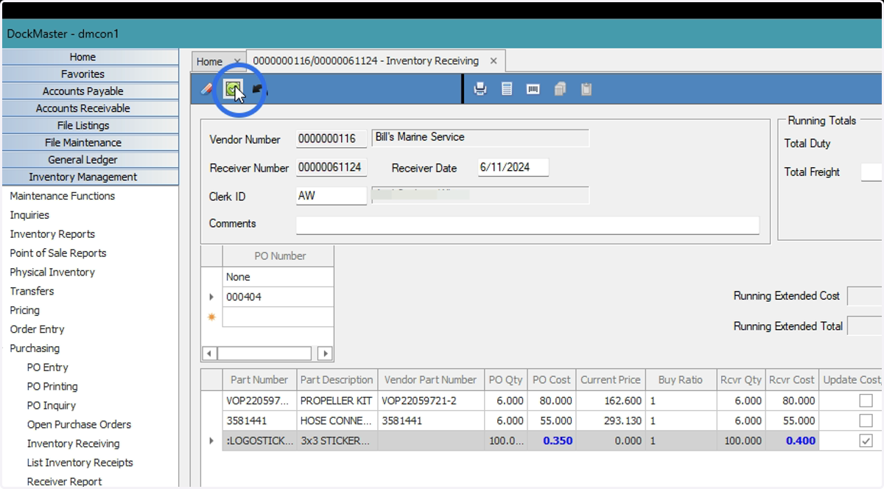Screen dimensions: 884x489
Task: Click the lined document list icon
Action: tap(507, 89)
